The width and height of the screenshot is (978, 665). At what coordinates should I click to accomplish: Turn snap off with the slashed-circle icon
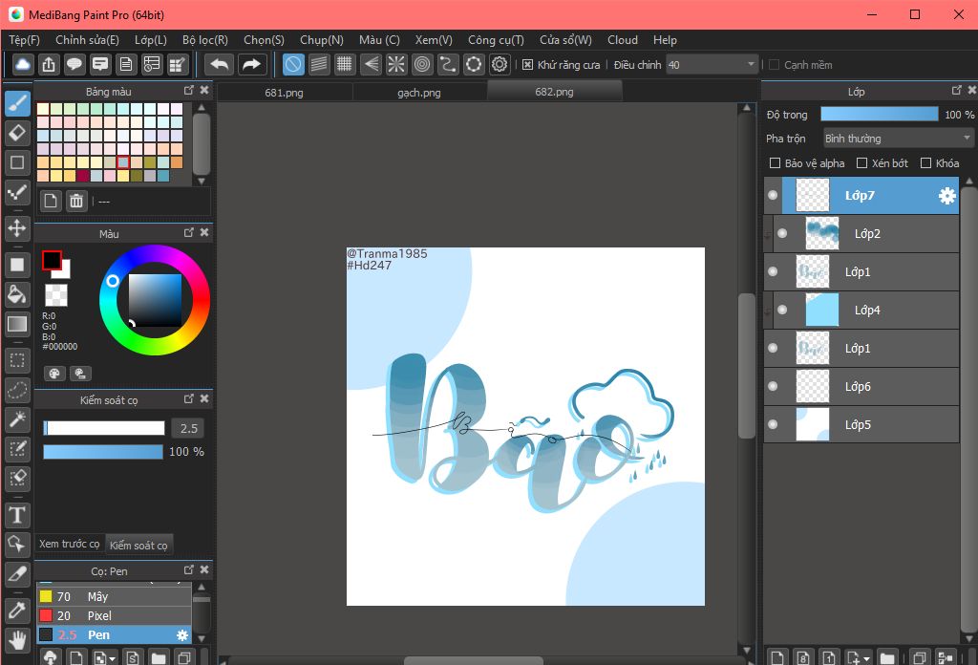pos(293,64)
